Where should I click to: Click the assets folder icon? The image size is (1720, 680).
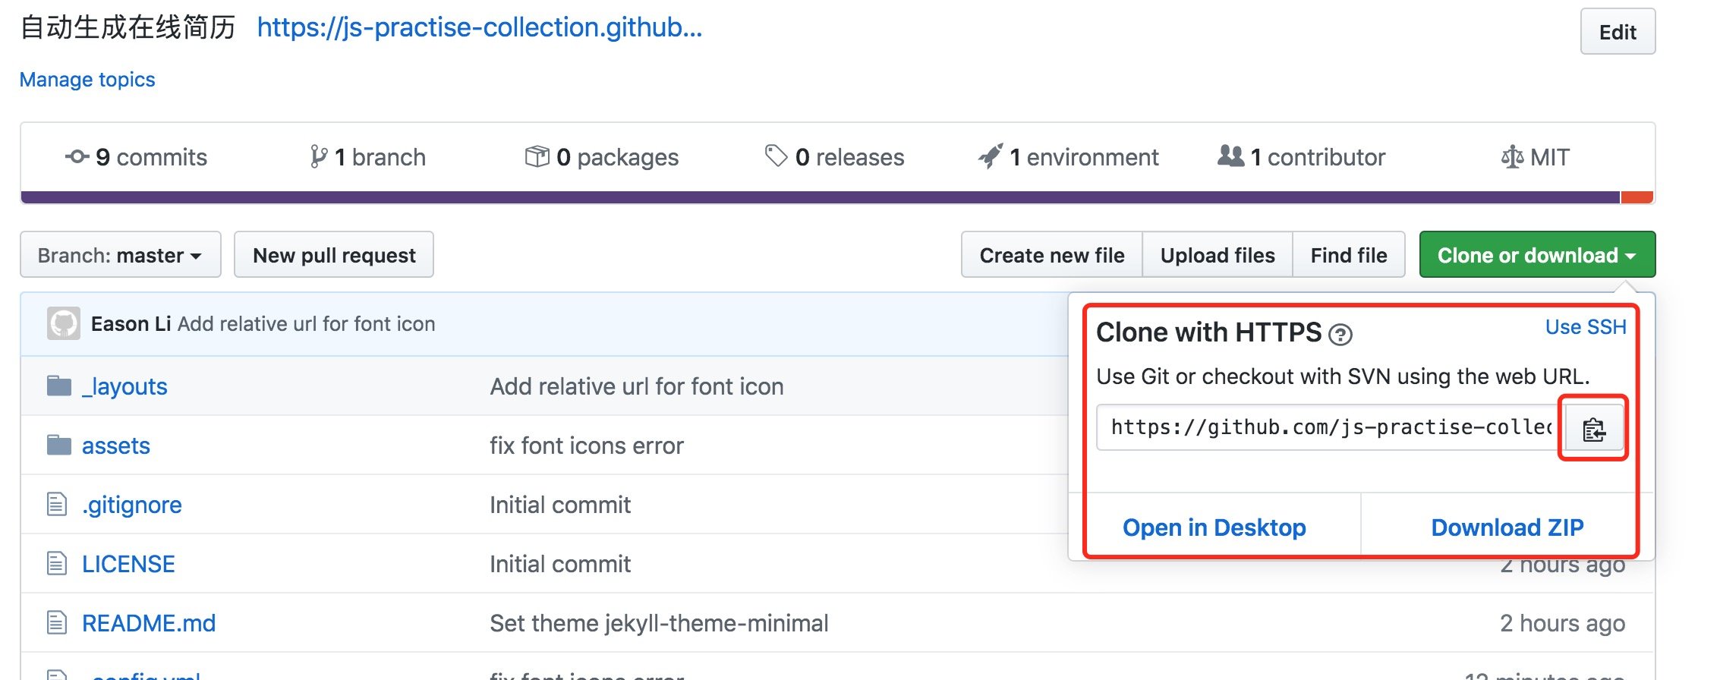[x=59, y=445]
